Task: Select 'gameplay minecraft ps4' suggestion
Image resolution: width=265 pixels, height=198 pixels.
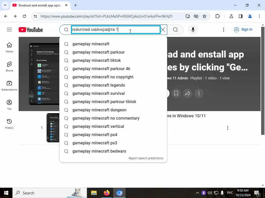Action: (113, 135)
